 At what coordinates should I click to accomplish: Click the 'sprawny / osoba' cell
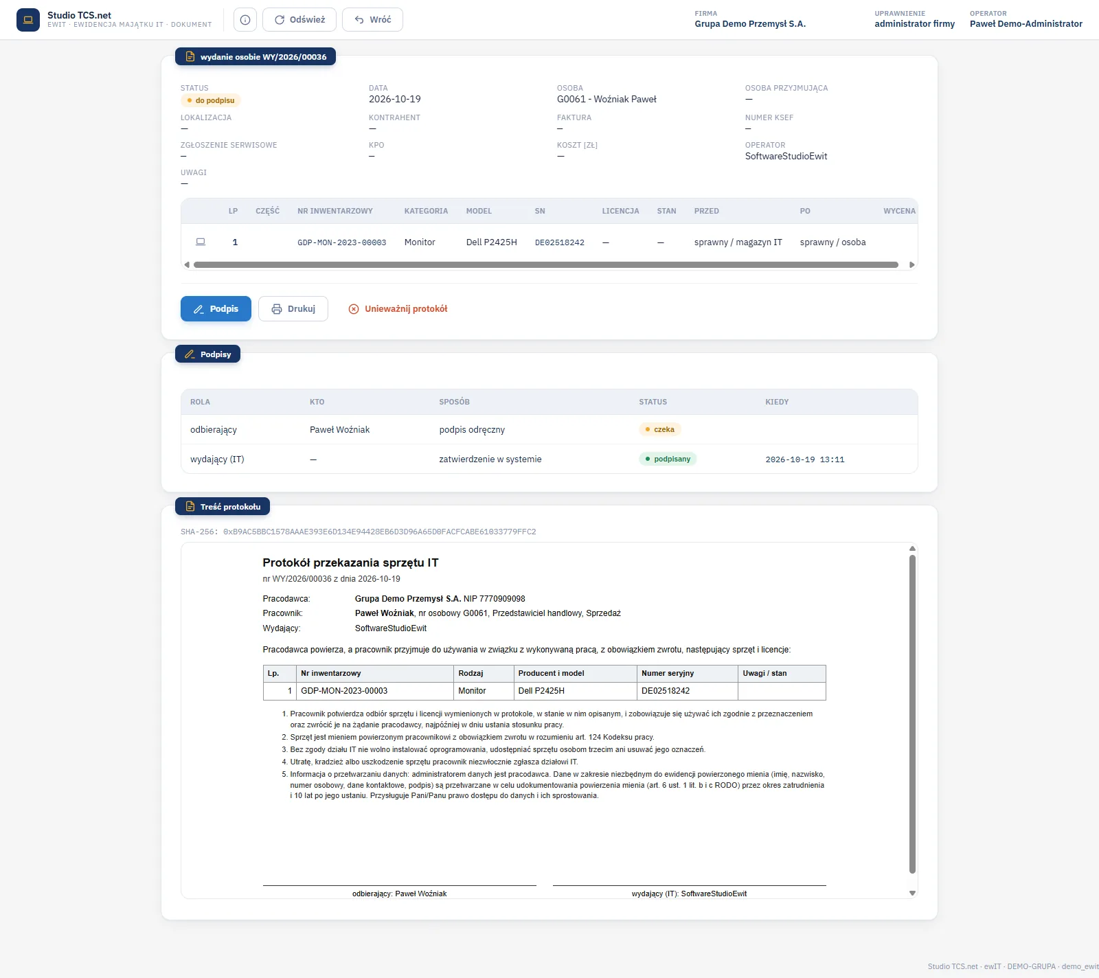pyautogui.click(x=832, y=242)
